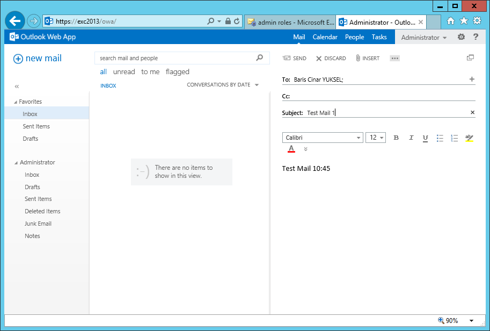Click the font color icon
Image resolution: width=490 pixels, height=331 pixels.
click(291, 149)
